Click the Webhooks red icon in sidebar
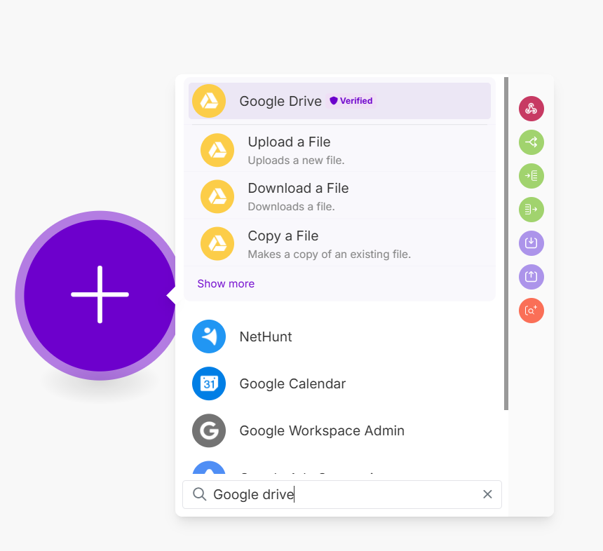603x551 pixels. [x=531, y=109]
